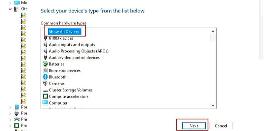264x131 pixels.
Task: Click the Cluster Storage Volumes drive icon
Action: click(x=45, y=91)
